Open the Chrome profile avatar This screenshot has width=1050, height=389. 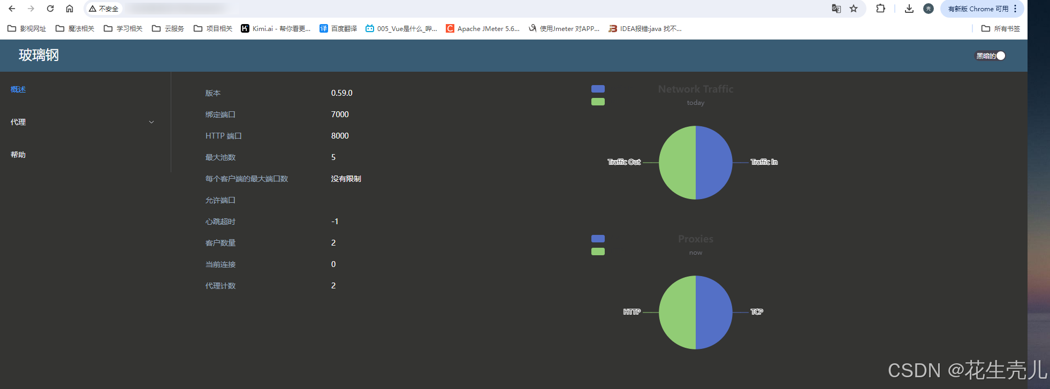tap(929, 9)
